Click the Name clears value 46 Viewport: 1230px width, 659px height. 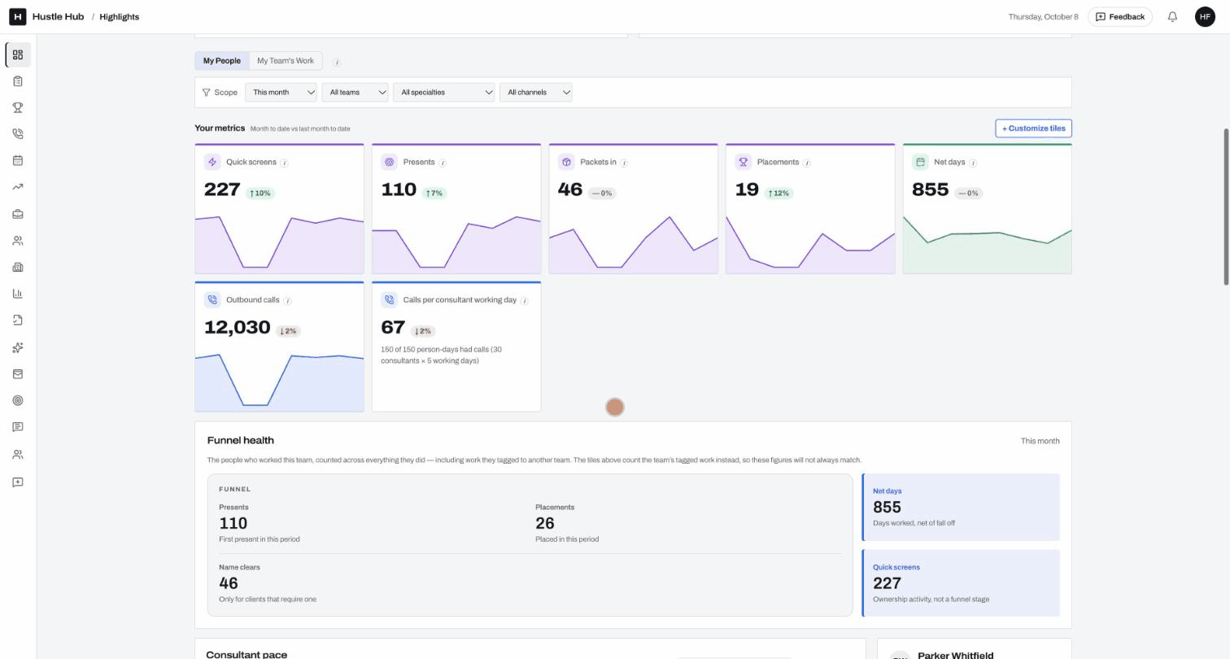click(229, 583)
